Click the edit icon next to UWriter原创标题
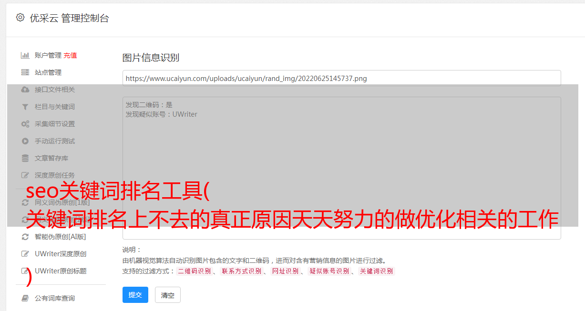 coord(25,271)
